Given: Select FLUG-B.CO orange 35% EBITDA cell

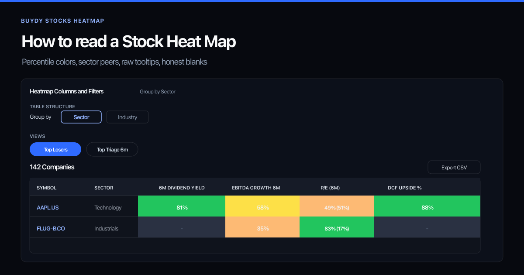Looking at the screenshot, I should (x=262, y=227).
